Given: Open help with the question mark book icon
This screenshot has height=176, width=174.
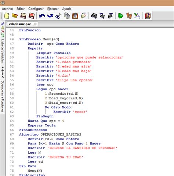Looking at the screenshot, I should click(x=148, y=16).
